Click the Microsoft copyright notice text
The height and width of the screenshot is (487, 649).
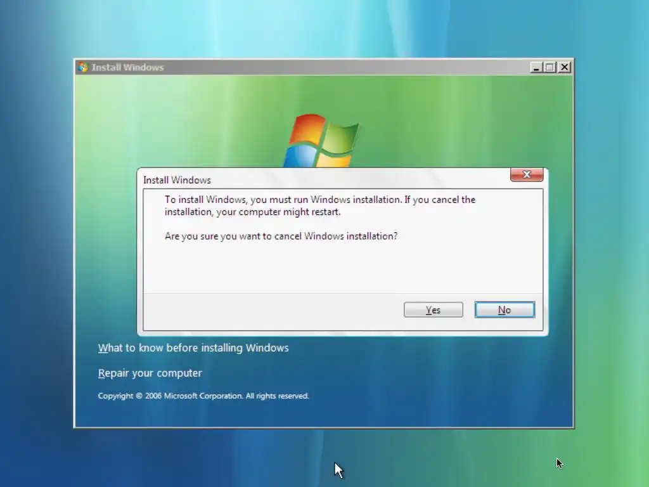pyautogui.click(x=203, y=396)
